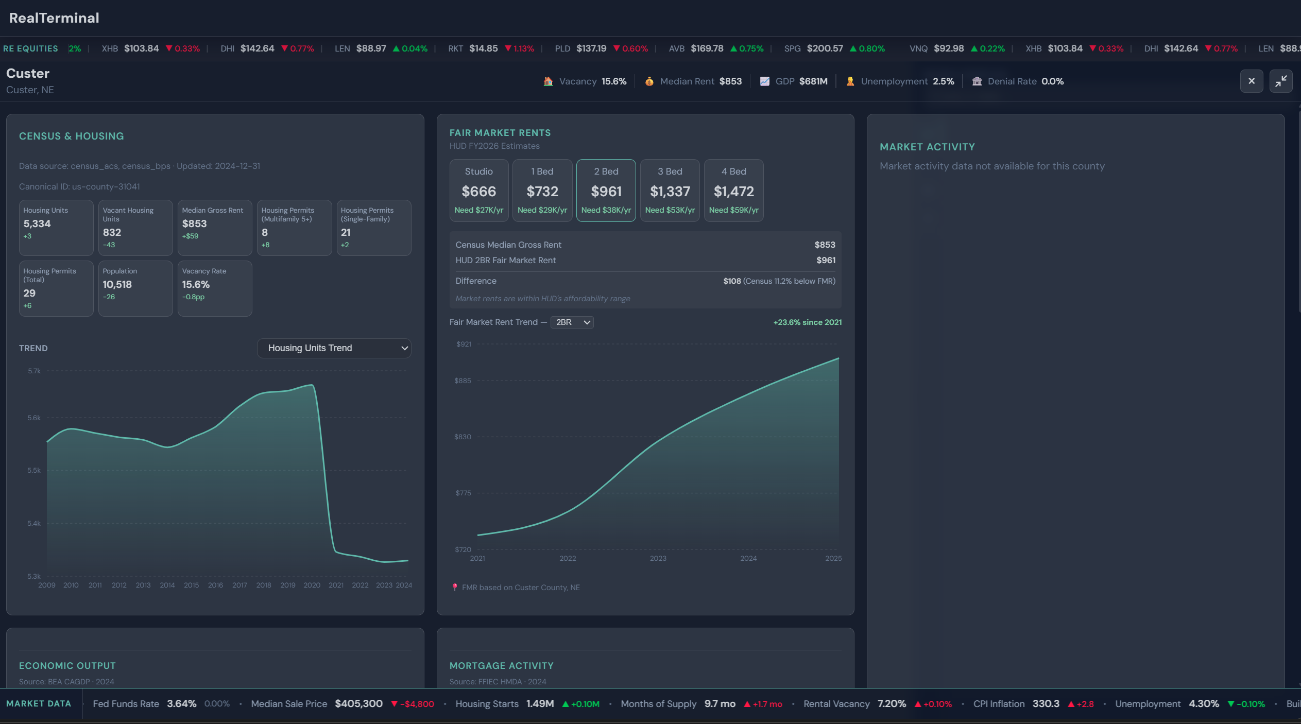
Task: Click the 2025 point on rent trend chart
Action: 838,358
